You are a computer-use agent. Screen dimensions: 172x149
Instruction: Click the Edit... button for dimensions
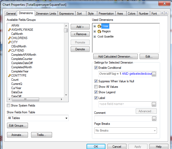(149, 57)
